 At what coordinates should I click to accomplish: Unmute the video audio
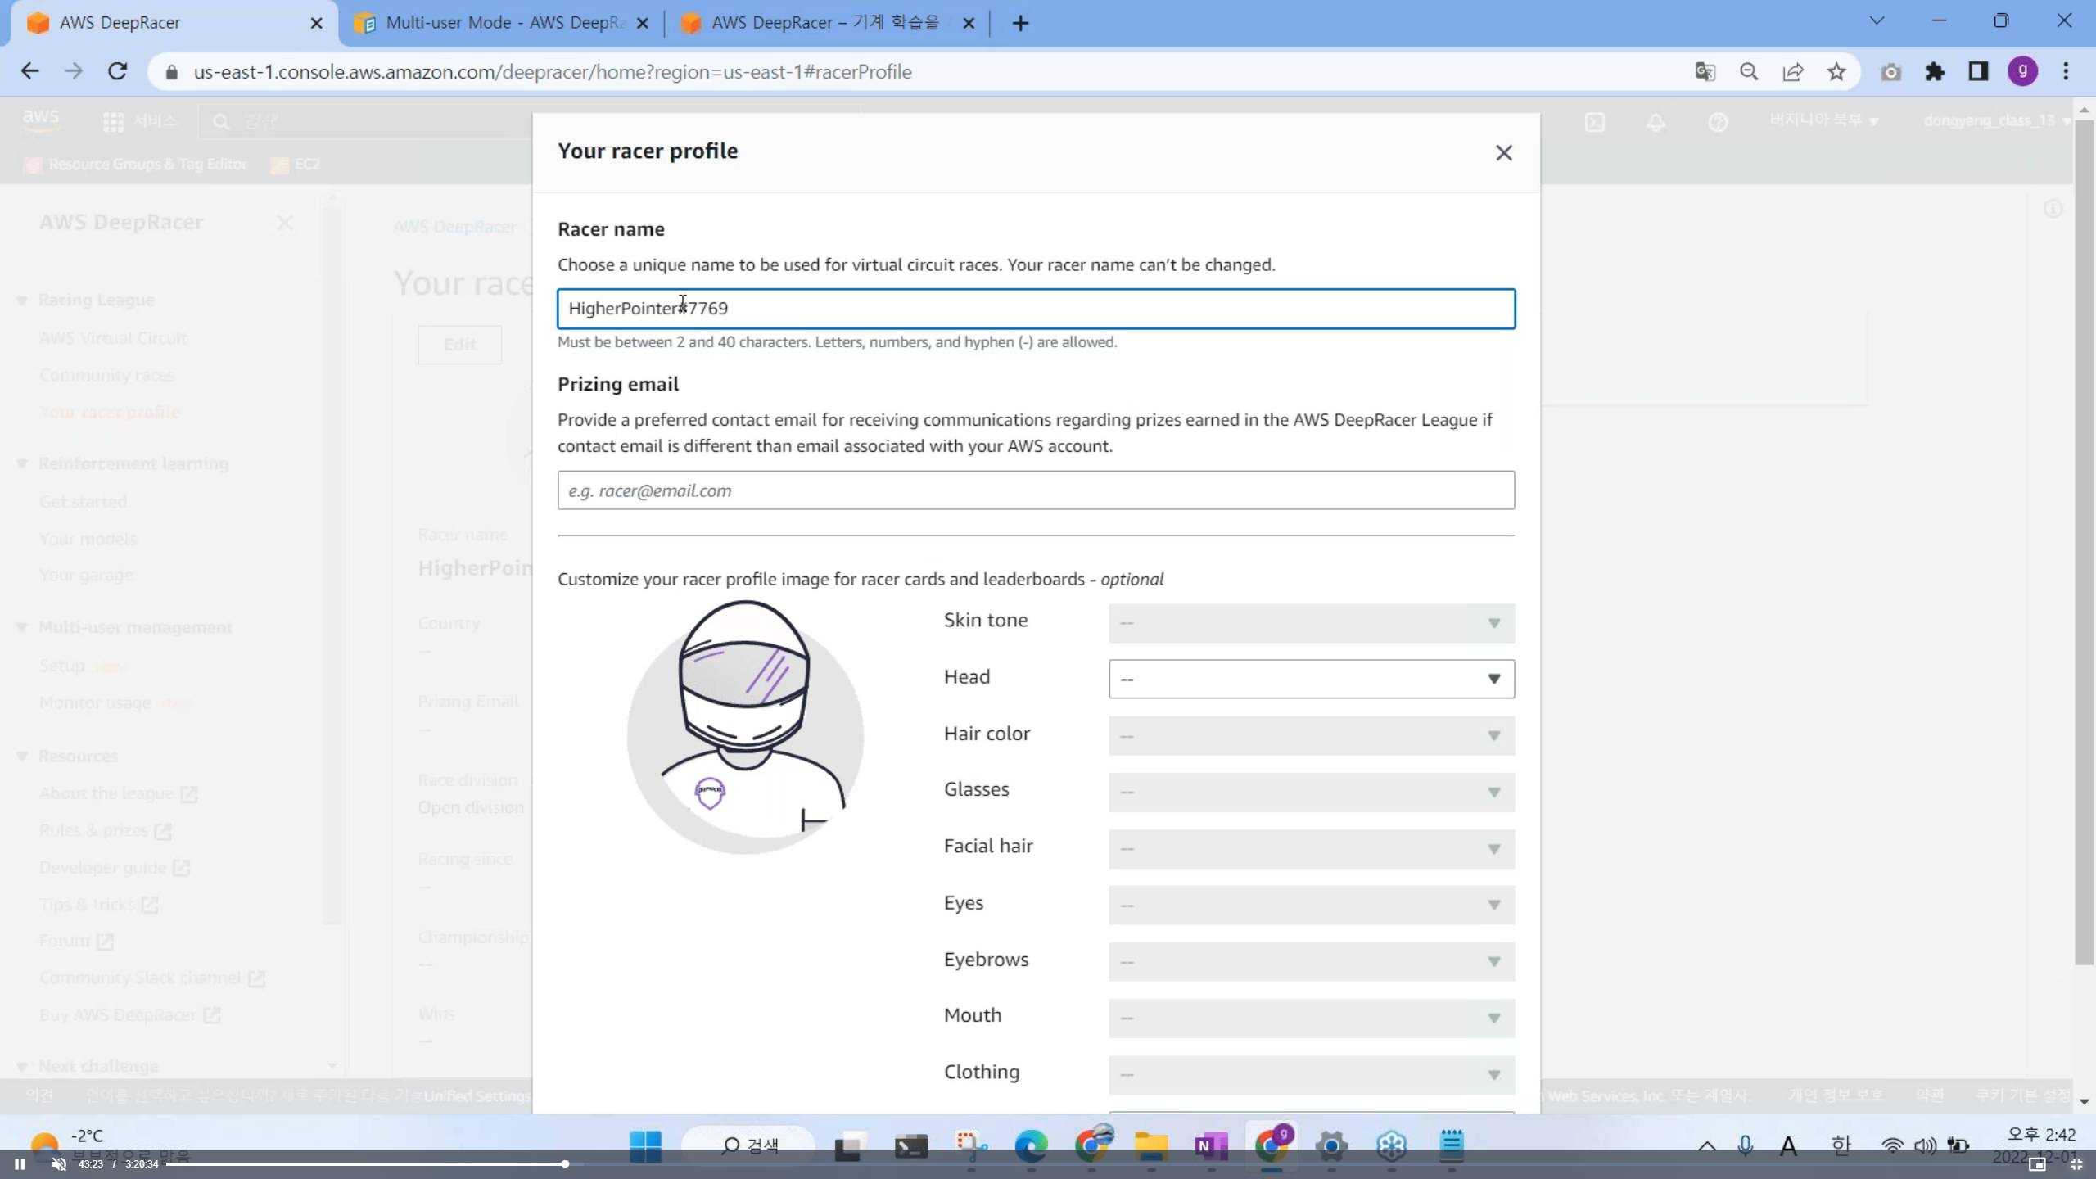coord(59,1163)
